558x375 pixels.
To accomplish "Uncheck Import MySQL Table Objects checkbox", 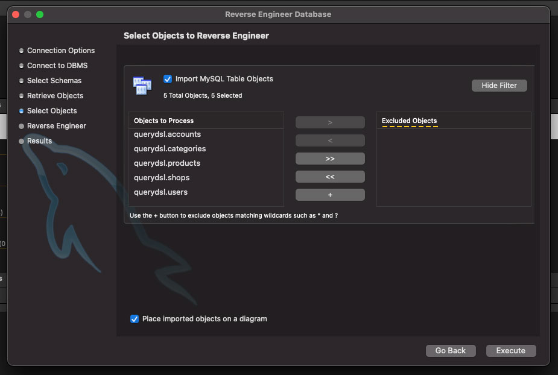I will click(x=168, y=79).
